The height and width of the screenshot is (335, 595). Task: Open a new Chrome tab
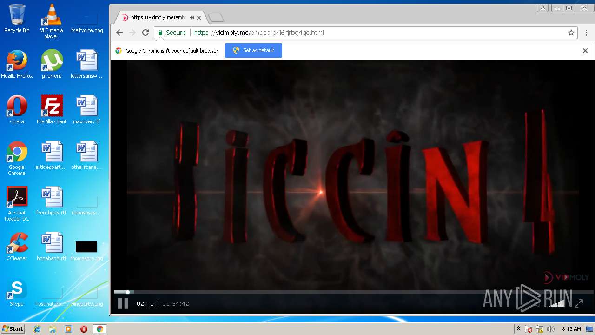pos(216,18)
